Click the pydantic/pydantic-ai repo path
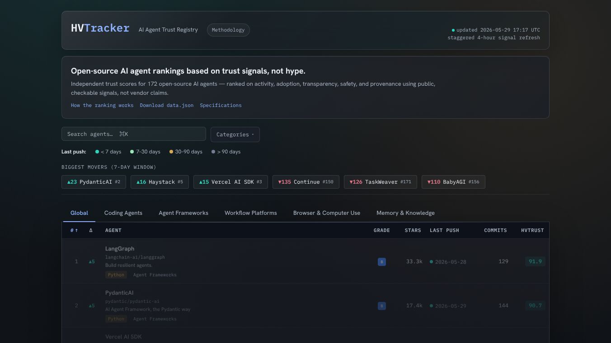 pos(132,301)
